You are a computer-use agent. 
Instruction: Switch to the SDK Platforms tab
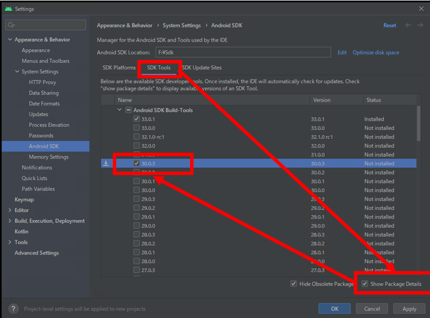tap(119, 67)
